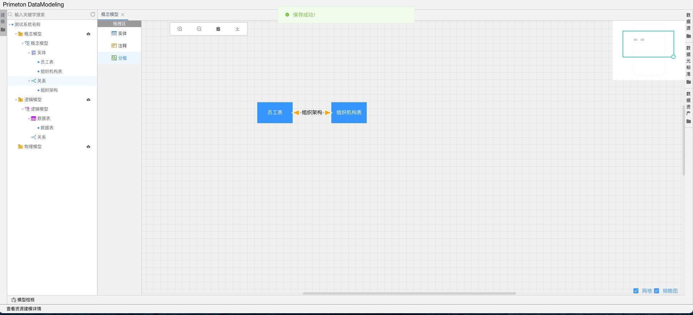Collapse the 概念模型 diagram child node arrow
This screenshot has width=693, height=315.
(22, 43)
